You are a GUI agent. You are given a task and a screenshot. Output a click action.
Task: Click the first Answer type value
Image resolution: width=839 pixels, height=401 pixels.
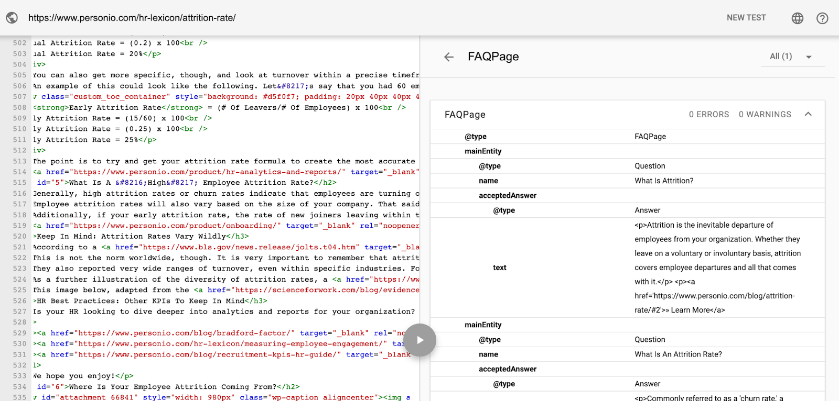click(x=648, y=210)
